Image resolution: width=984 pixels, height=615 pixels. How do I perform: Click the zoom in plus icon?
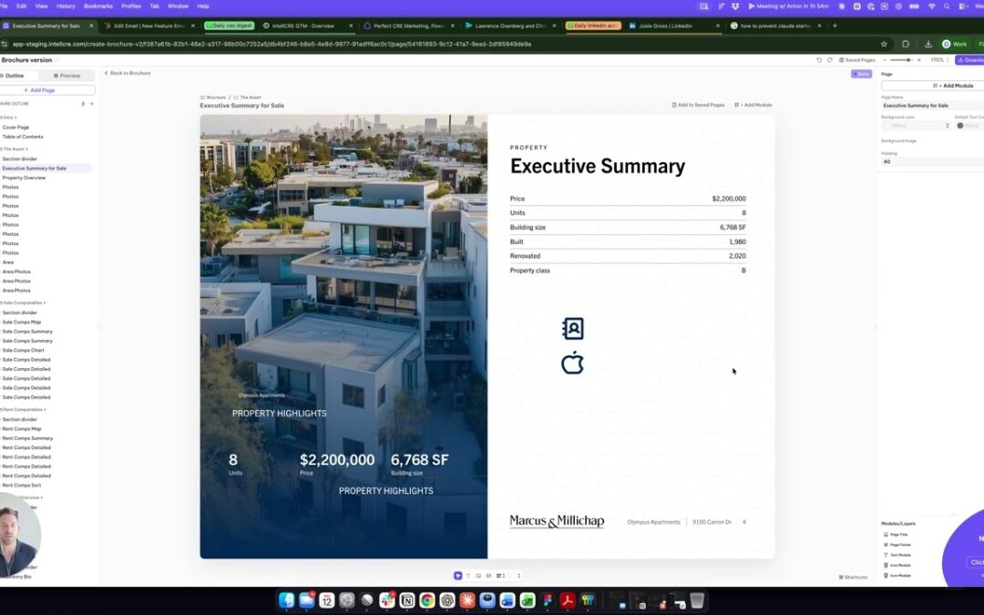(918, 60)
